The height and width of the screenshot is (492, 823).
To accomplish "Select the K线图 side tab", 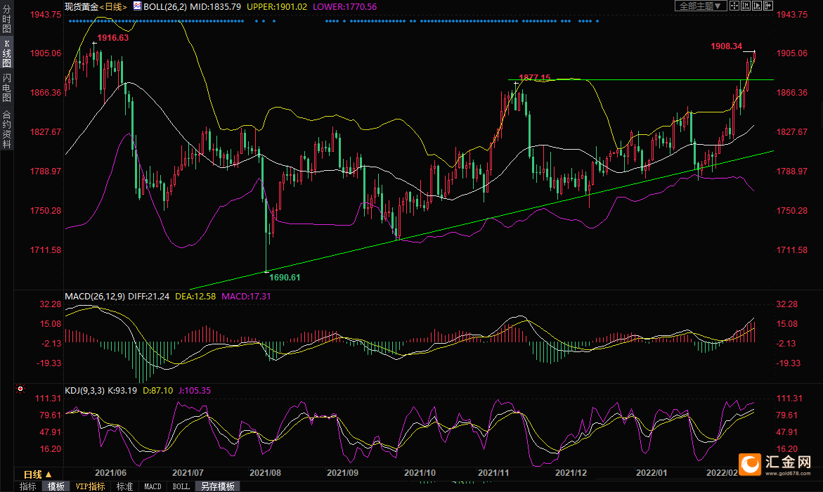I will point(7,53).
